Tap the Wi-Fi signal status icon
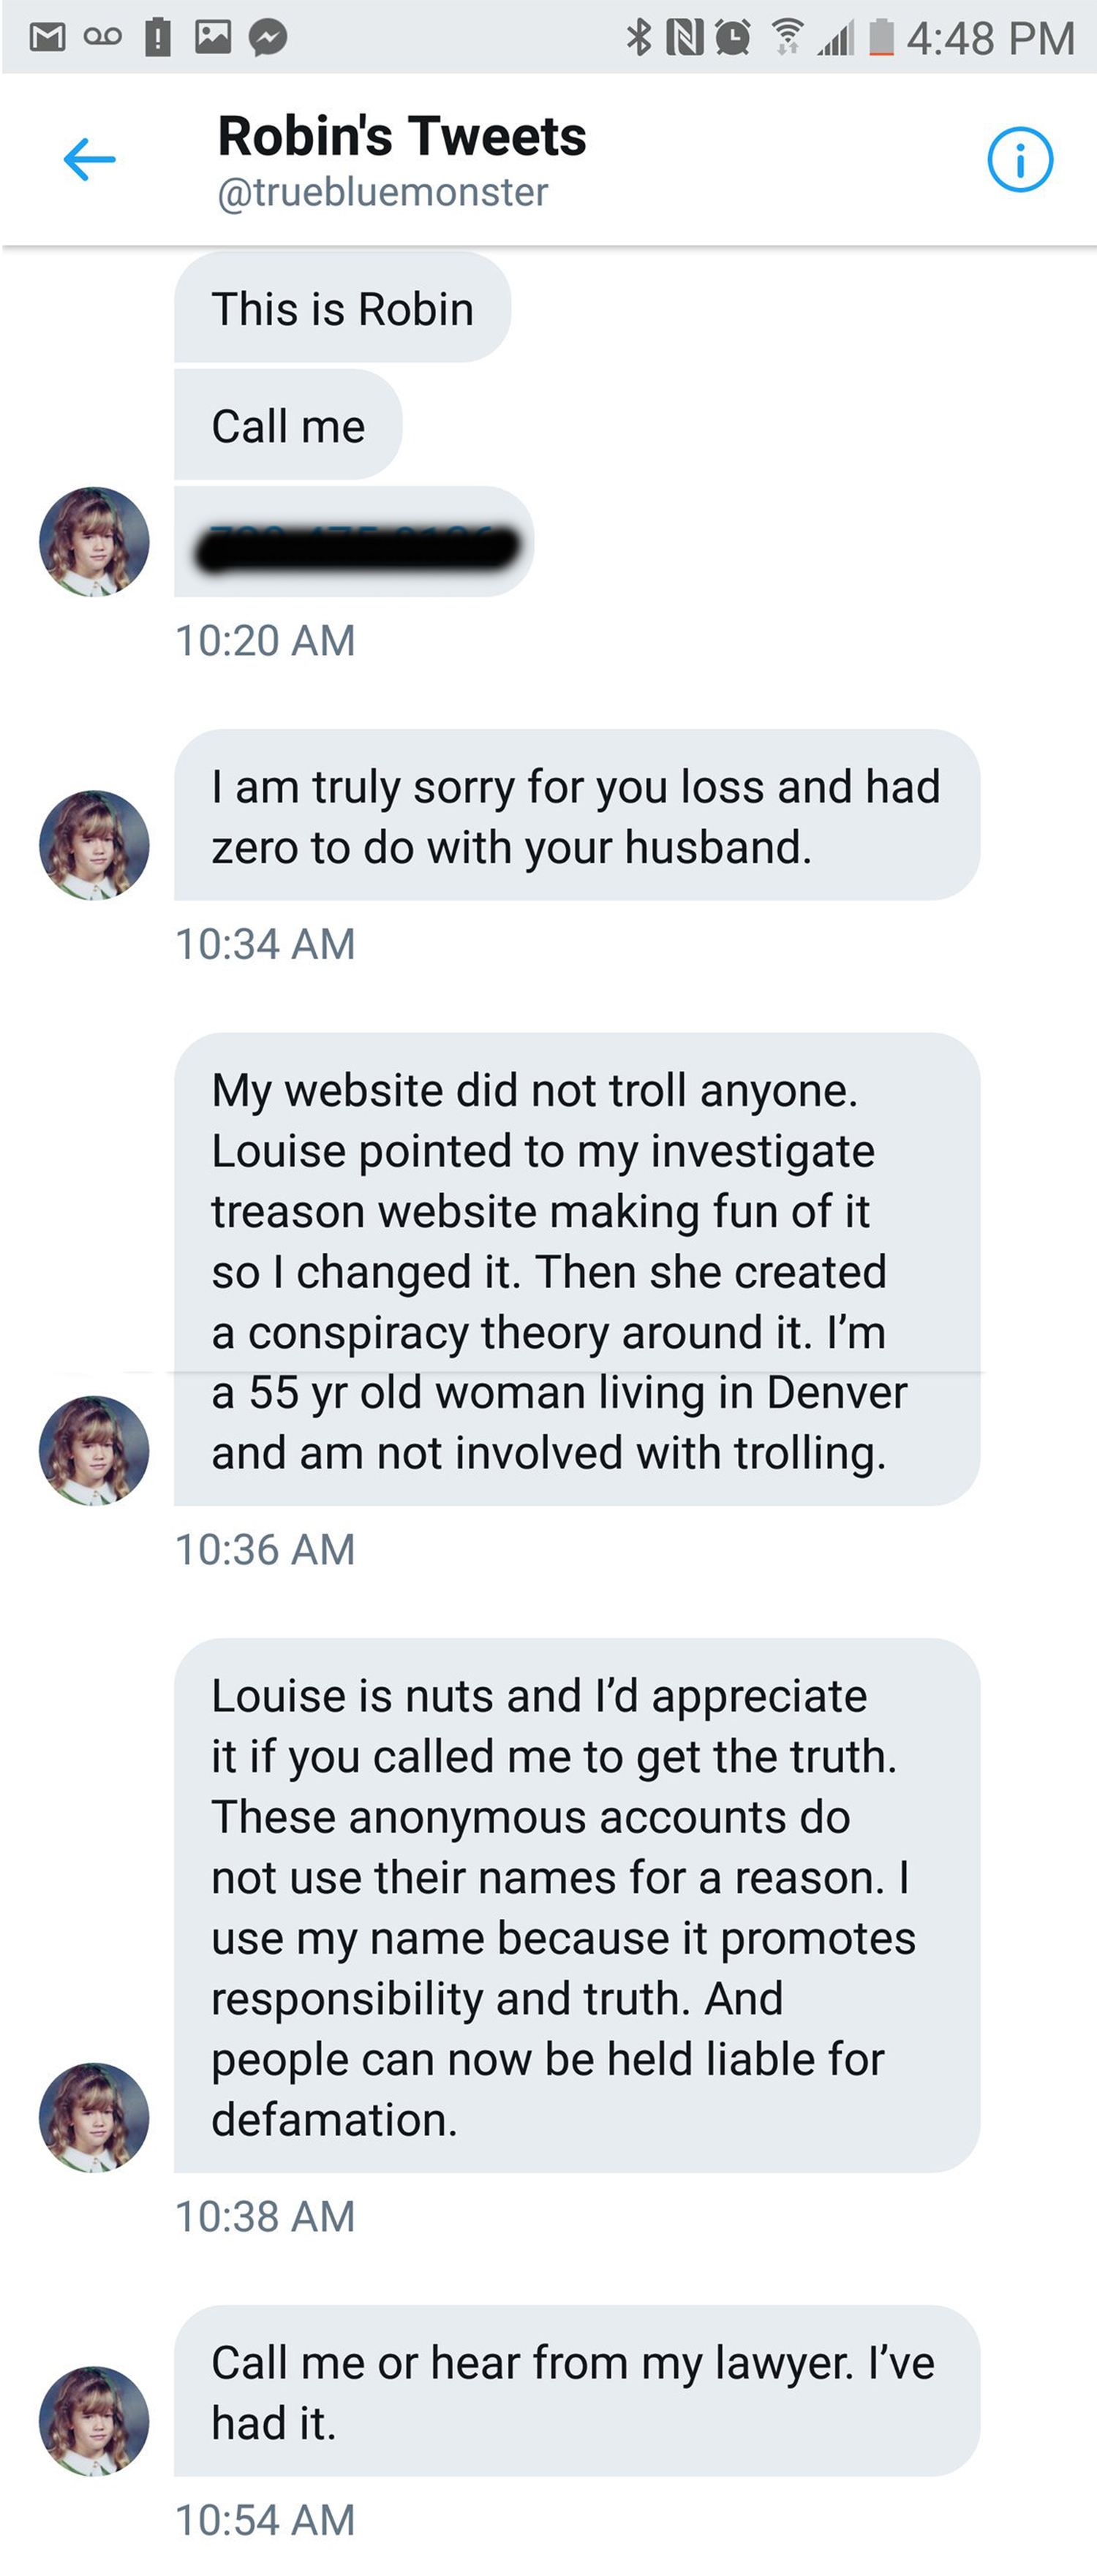This screenshot has width=1097, height=2576. click(x=787, y=38)
